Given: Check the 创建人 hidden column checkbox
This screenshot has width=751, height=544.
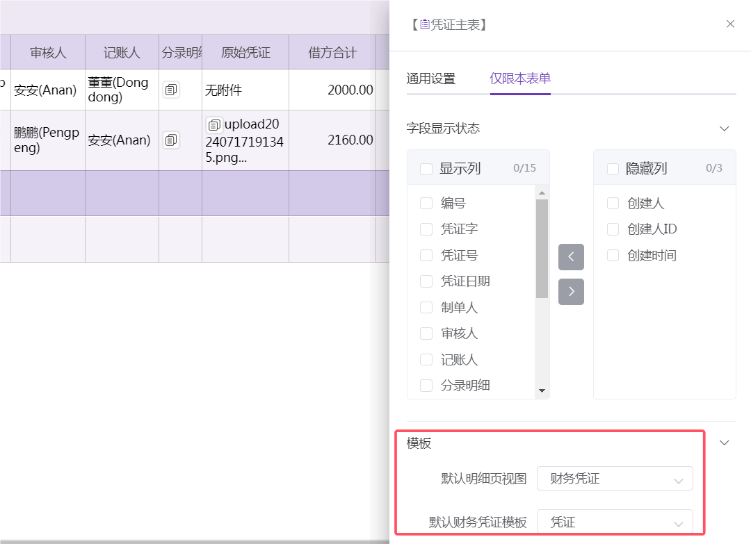Looking at the screenshot, I should tap(613, 204).
